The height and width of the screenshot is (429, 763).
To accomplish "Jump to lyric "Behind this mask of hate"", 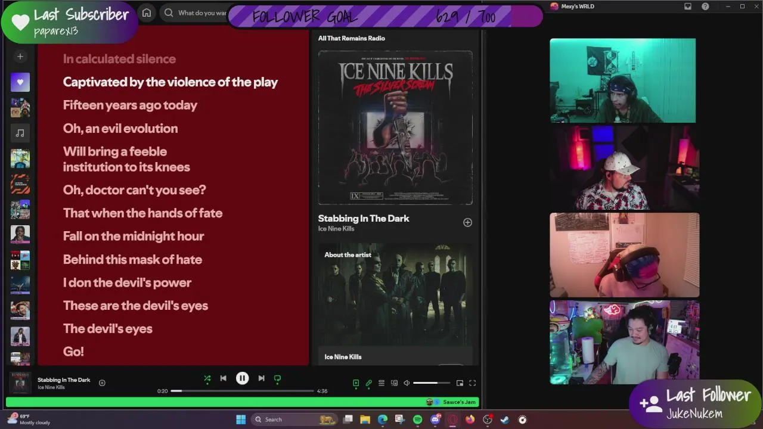I will (132, 259).
